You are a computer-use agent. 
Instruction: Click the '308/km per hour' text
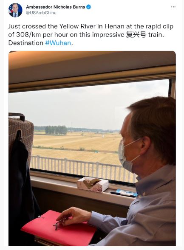tap(42, 35)
